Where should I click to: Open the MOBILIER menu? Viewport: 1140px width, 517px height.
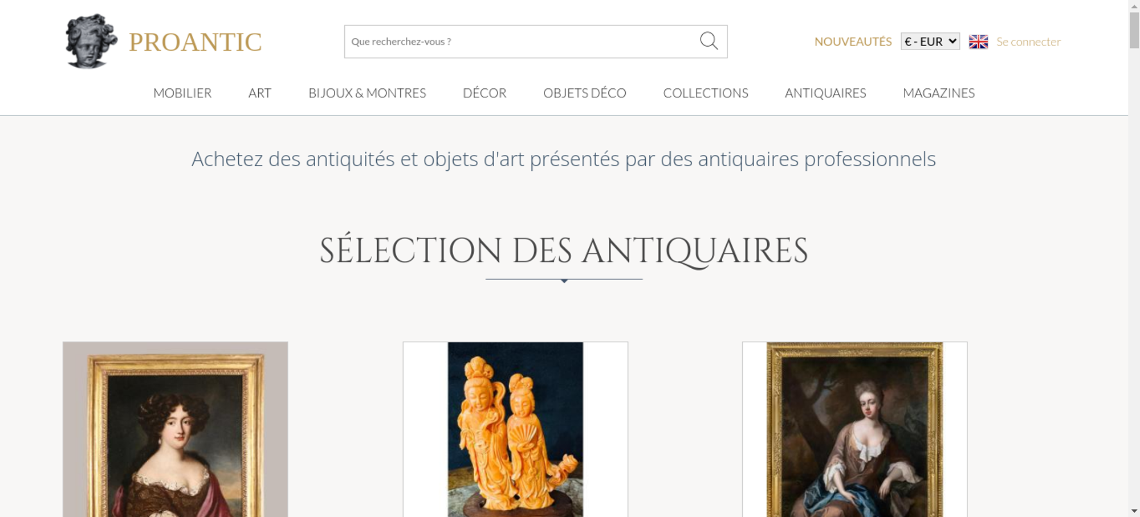(182, 93)
